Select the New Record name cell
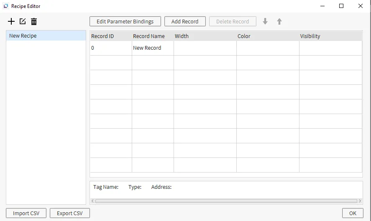This screenshot has height=221, width=371. 153,48
